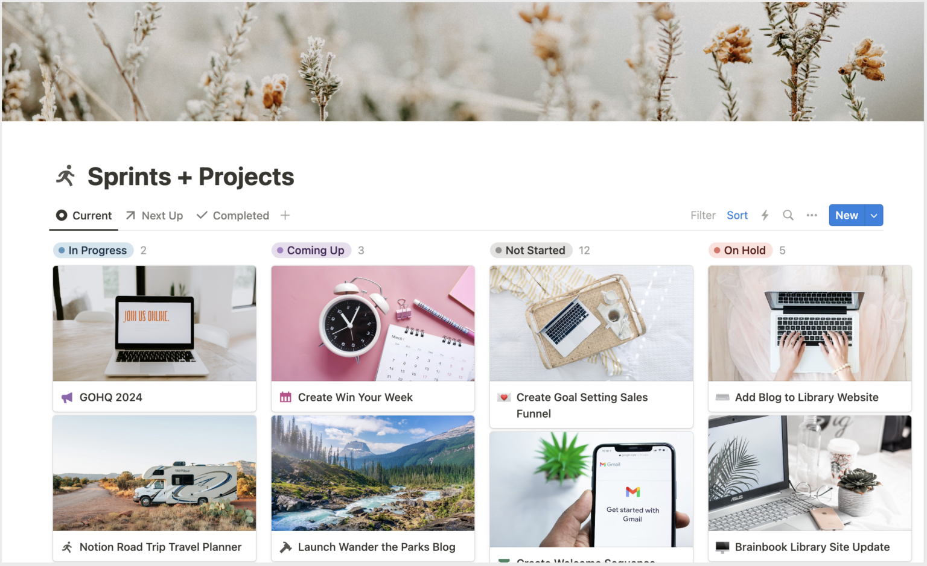Select the Current view tab
Viewport: 927px width, 566px height.
84,215
